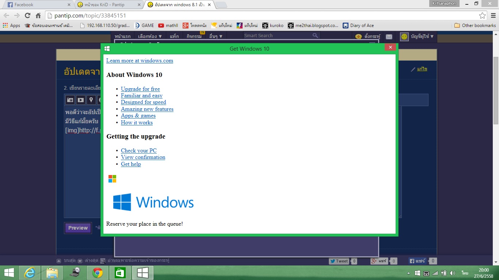Open the Familiar and easy link
The height and width of the screenshot is (280, 499).
pos(142,96)
